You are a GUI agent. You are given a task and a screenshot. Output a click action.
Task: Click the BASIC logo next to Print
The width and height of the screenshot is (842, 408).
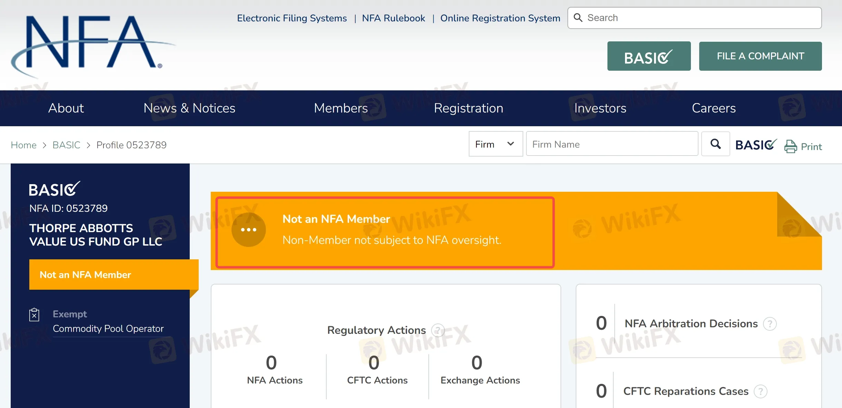click(756, 145)
